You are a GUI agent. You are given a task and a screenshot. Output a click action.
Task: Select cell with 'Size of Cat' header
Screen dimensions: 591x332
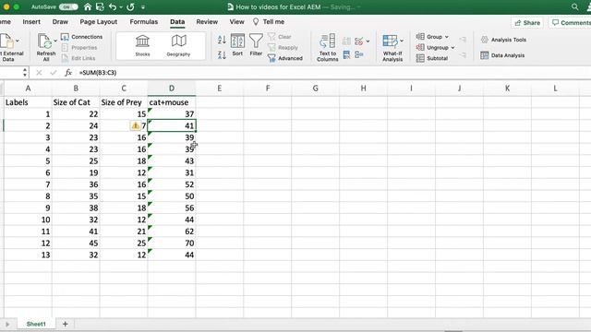pyautogui.click(x=76, y=102)
